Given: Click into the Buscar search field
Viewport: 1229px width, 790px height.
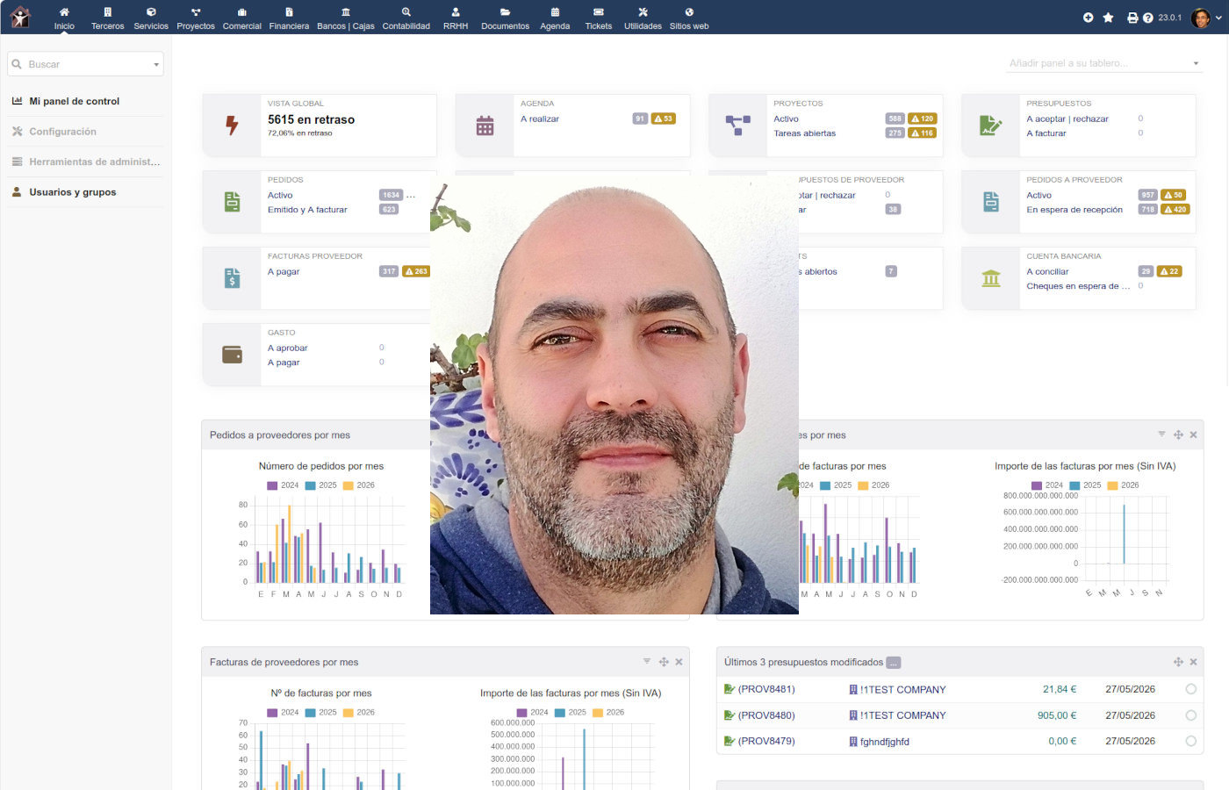Looking at the screenshot, I should (x=86, y=64).
